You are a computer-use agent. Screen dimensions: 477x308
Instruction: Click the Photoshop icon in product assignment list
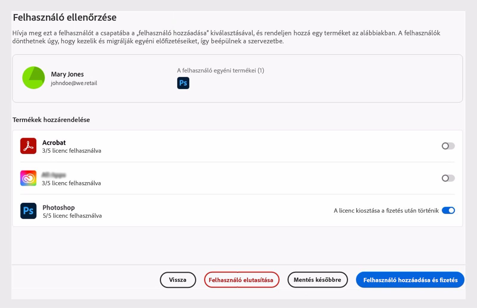28,211
